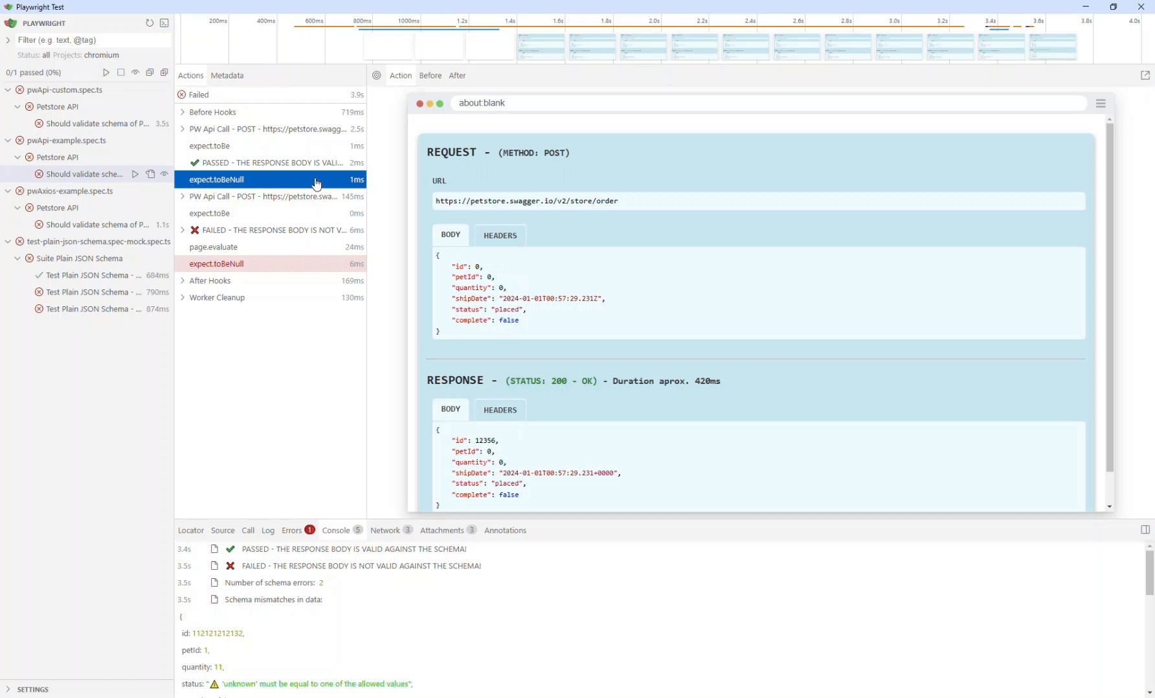Run the highlighted 'Should validate sche...' test
This screenshot has height=698, width=1155.
135,174
